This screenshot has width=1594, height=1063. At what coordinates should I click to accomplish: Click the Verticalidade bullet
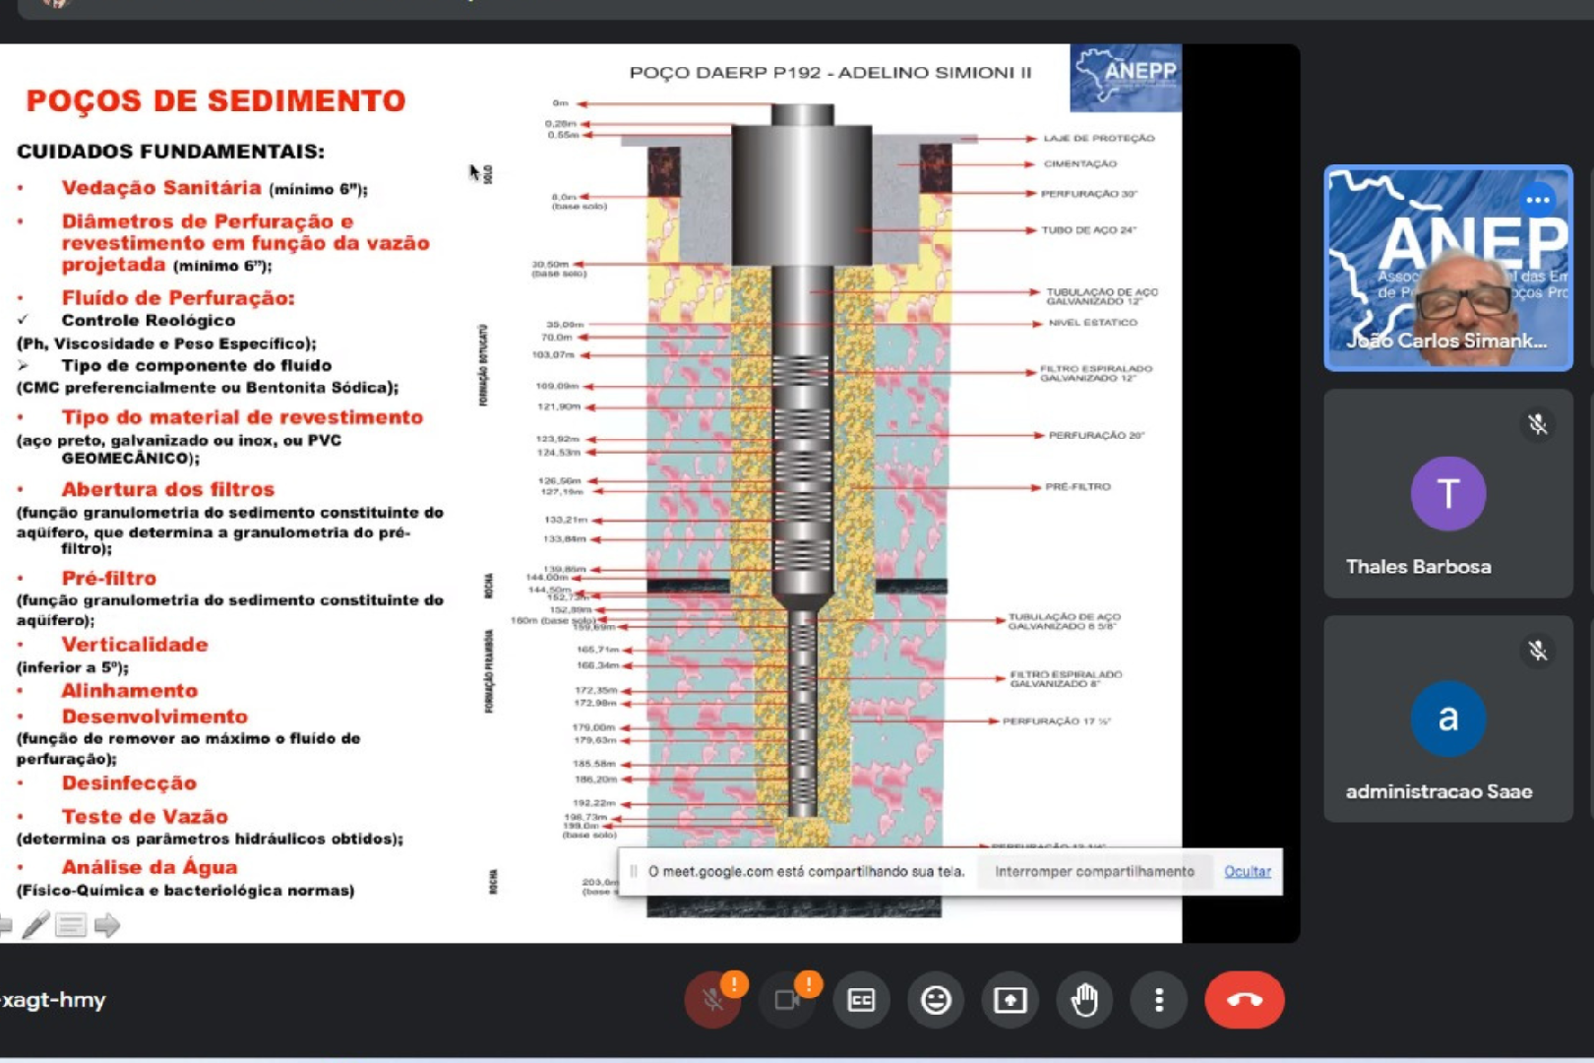tap(135, 645)
